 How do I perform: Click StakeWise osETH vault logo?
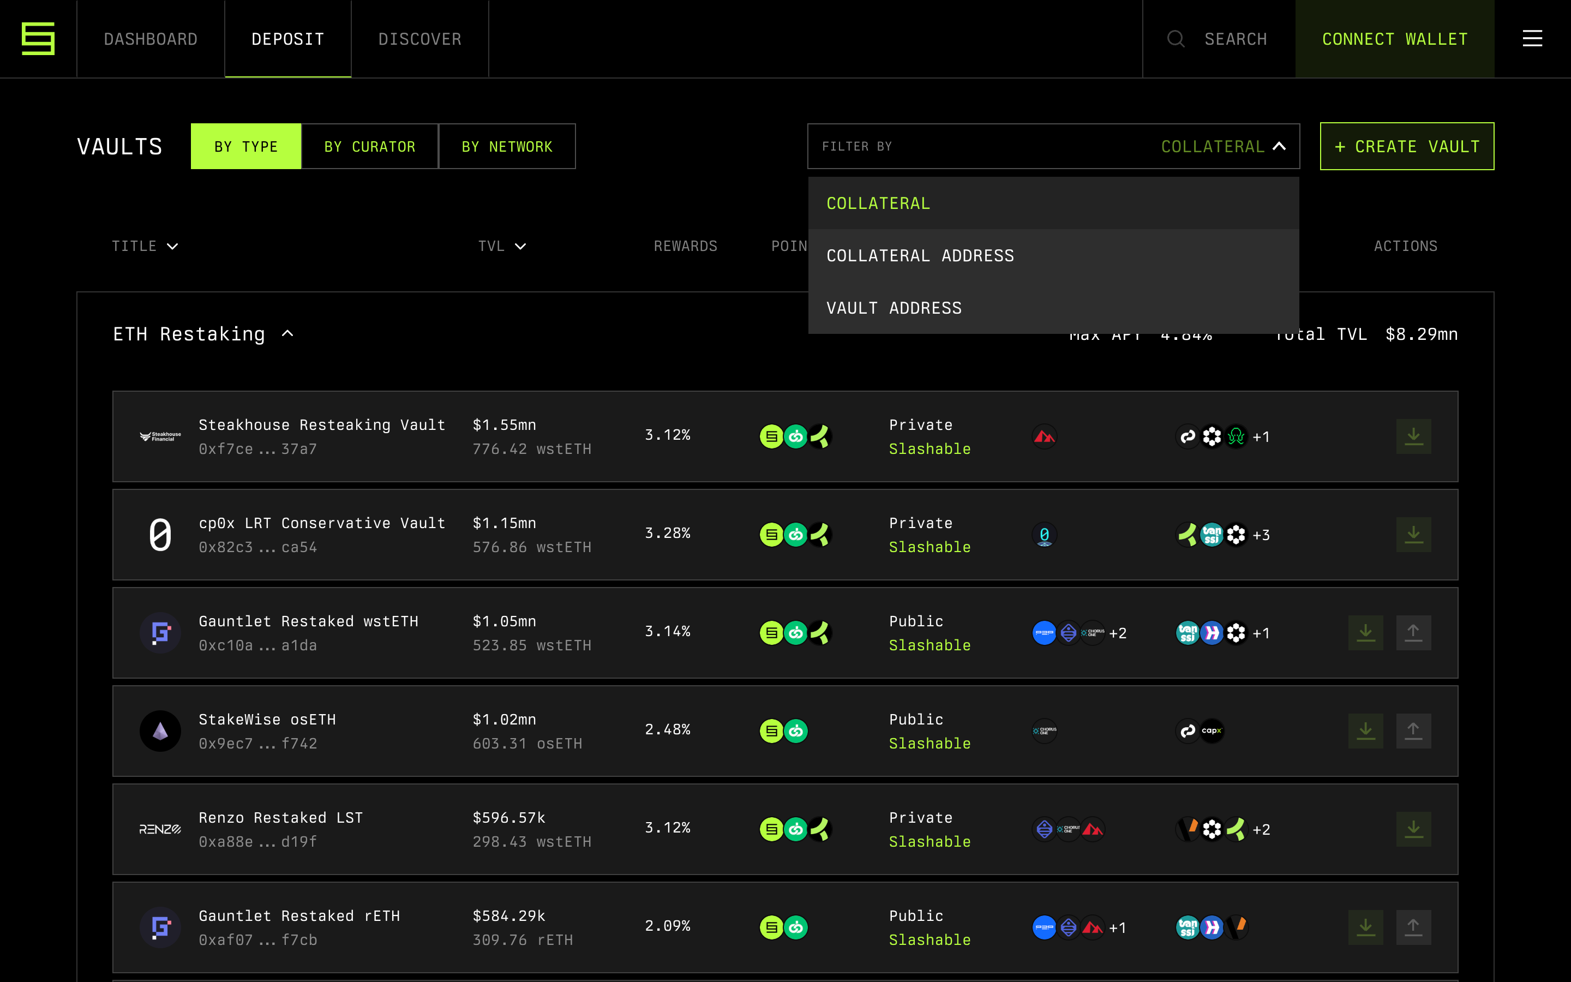[160, 730]
